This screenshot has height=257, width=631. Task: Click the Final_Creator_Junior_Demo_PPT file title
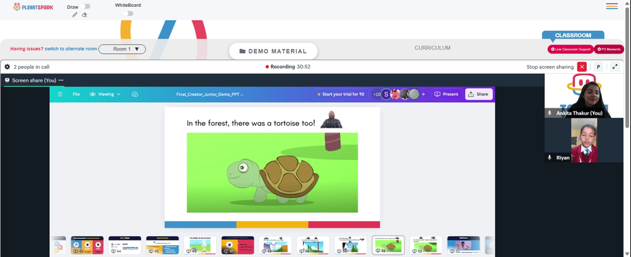pos(209,94)
